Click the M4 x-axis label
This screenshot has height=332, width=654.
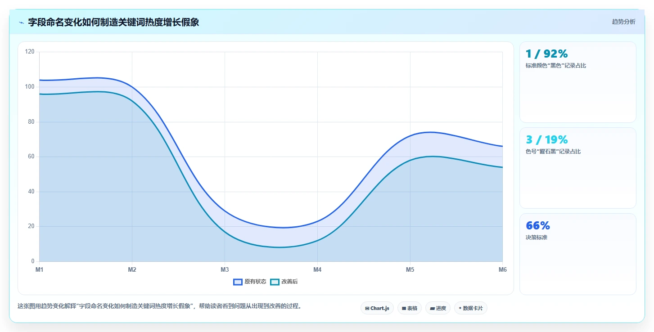pos(317,269)
